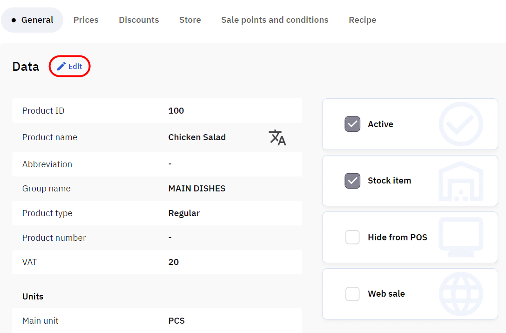Switch to the Recipe tab

[362, 20]
